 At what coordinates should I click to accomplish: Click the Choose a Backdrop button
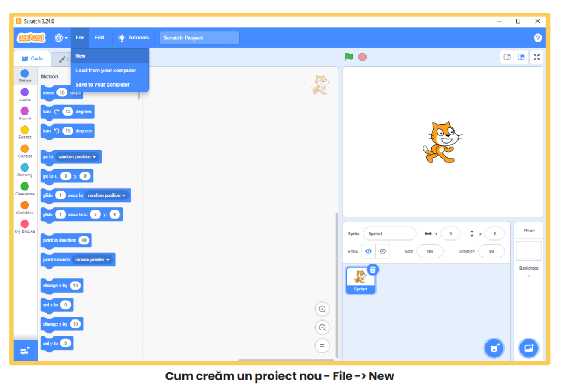point(529,348)
